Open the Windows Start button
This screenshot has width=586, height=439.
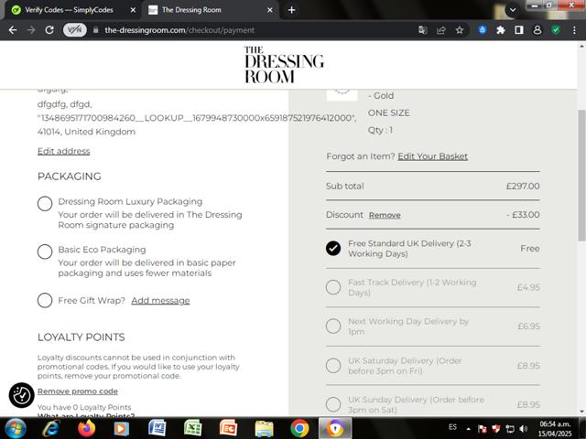point(15,428)
